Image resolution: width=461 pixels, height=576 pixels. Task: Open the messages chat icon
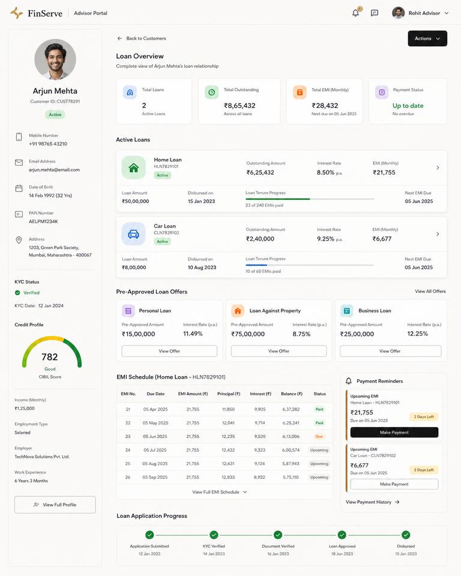(375, 13)
